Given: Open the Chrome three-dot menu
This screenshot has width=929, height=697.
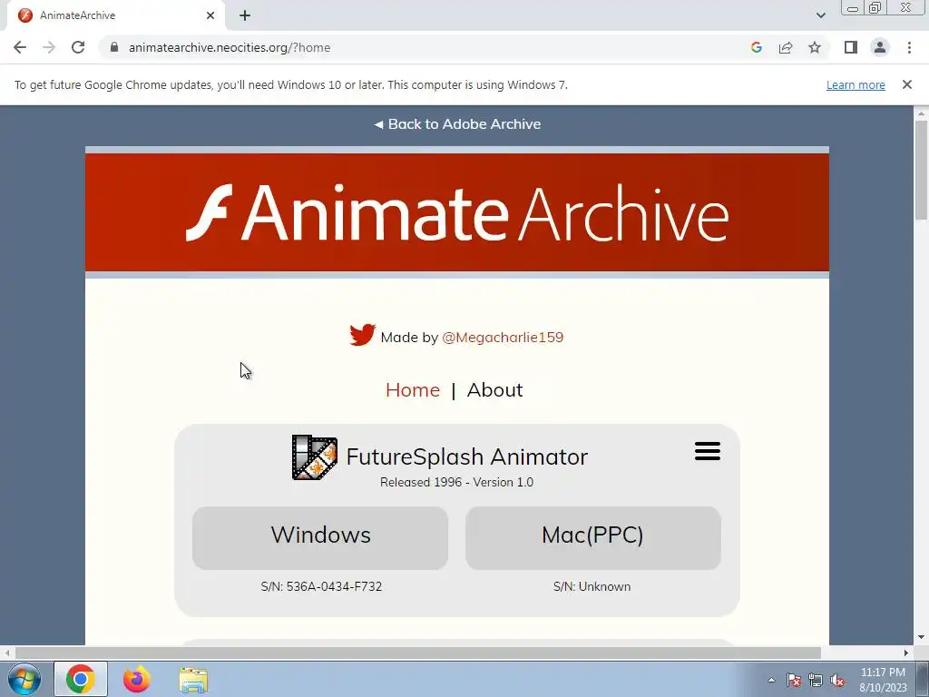Looking at the screenshot, I should 909,47.
